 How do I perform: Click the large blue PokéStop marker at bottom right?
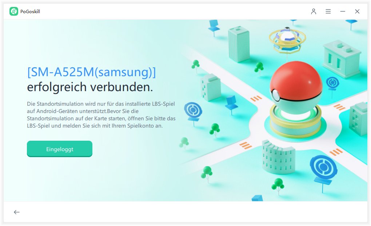(323, 170)
